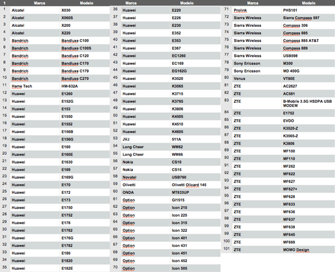Screen dimensions: 335x272
Task: Click the E1750 model cell
Action: pos(85,207)
